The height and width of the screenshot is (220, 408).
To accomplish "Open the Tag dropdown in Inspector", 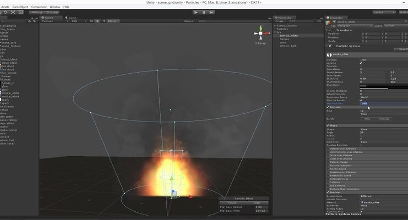I will (x=355, y=26).
